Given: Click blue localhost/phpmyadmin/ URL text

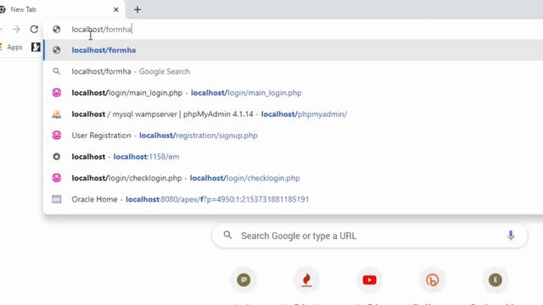Looking at the screenshot, I should [x=304, y=114].
